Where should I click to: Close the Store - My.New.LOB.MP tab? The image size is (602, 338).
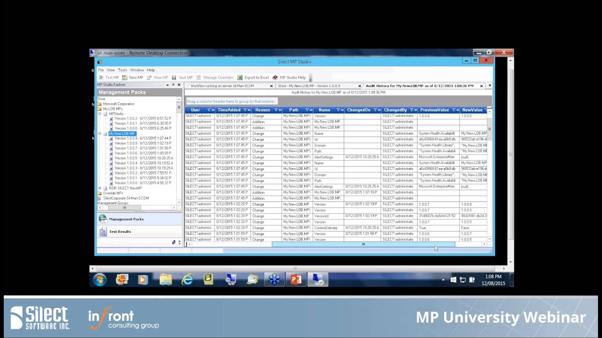[x=360, y=86]
